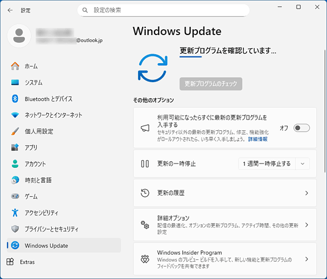Click the アプリ icon in sidebar
The height and width of the screenshot is (279, 327).
pyautogui.click(x=15, y=148)
